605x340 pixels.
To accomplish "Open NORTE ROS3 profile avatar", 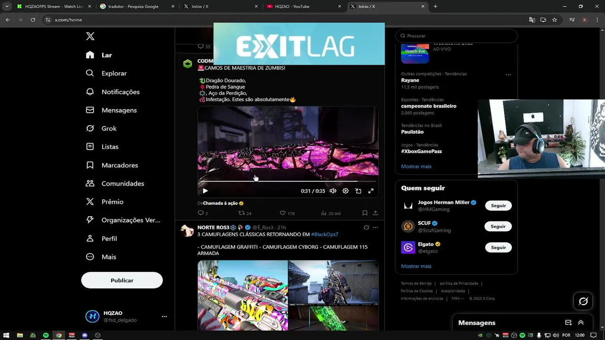I will coord(188,230).
